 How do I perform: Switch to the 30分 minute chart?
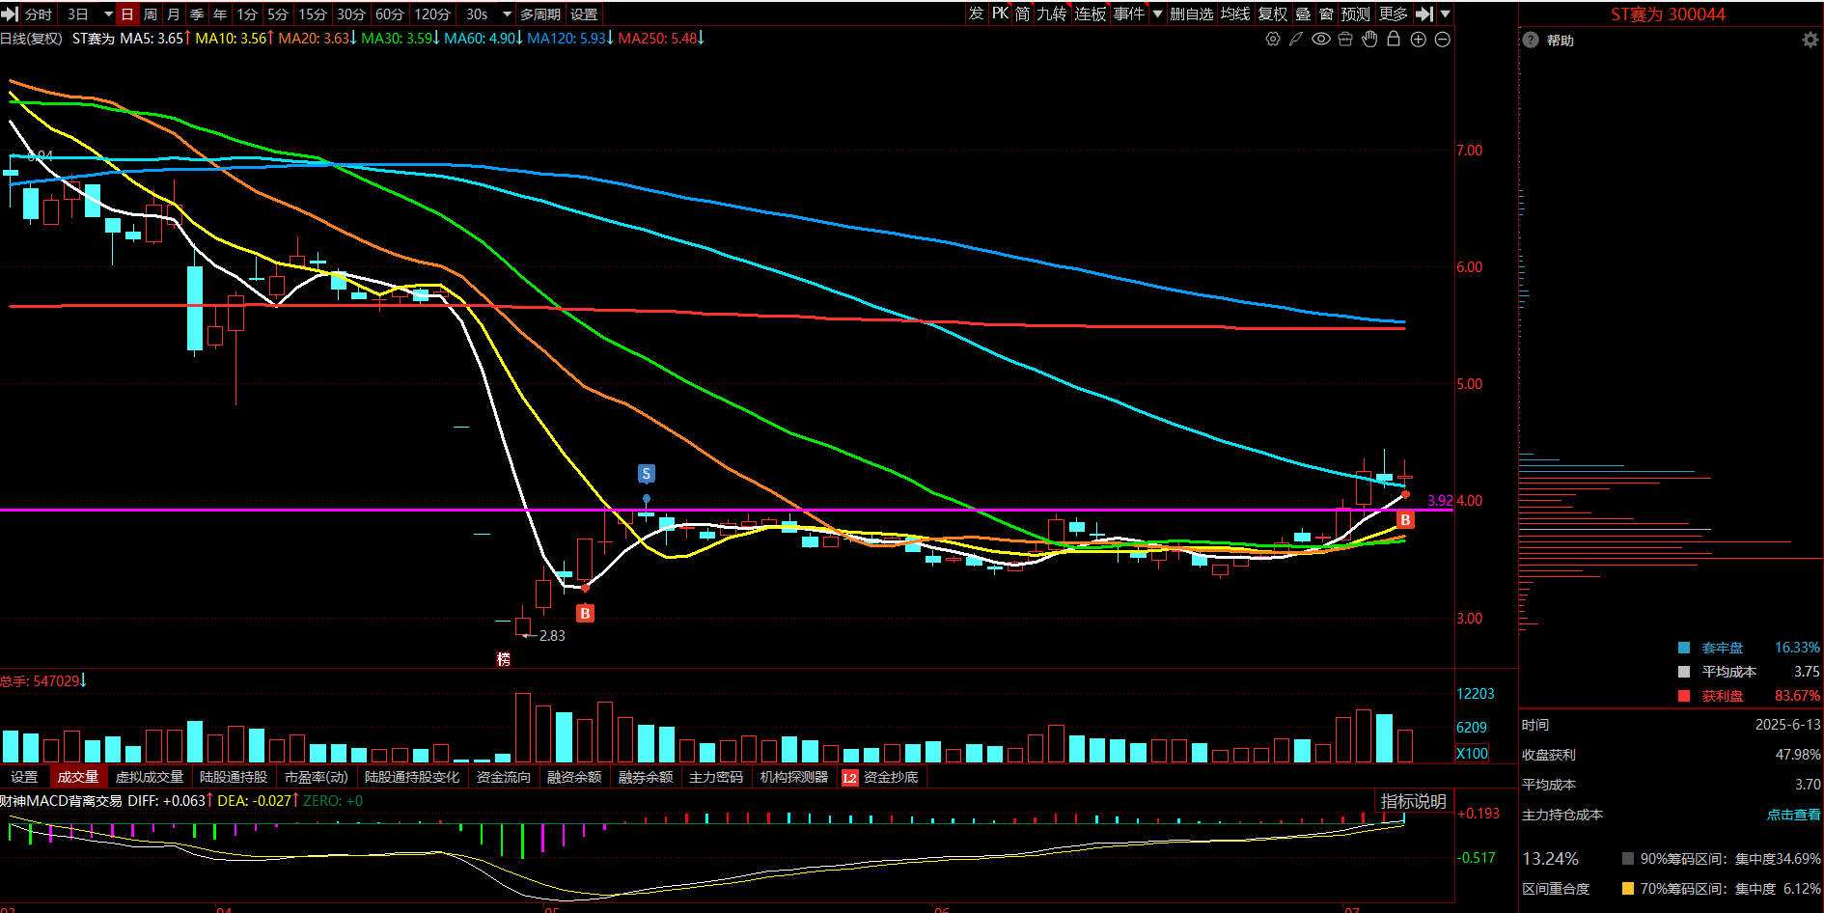(351, 14)
